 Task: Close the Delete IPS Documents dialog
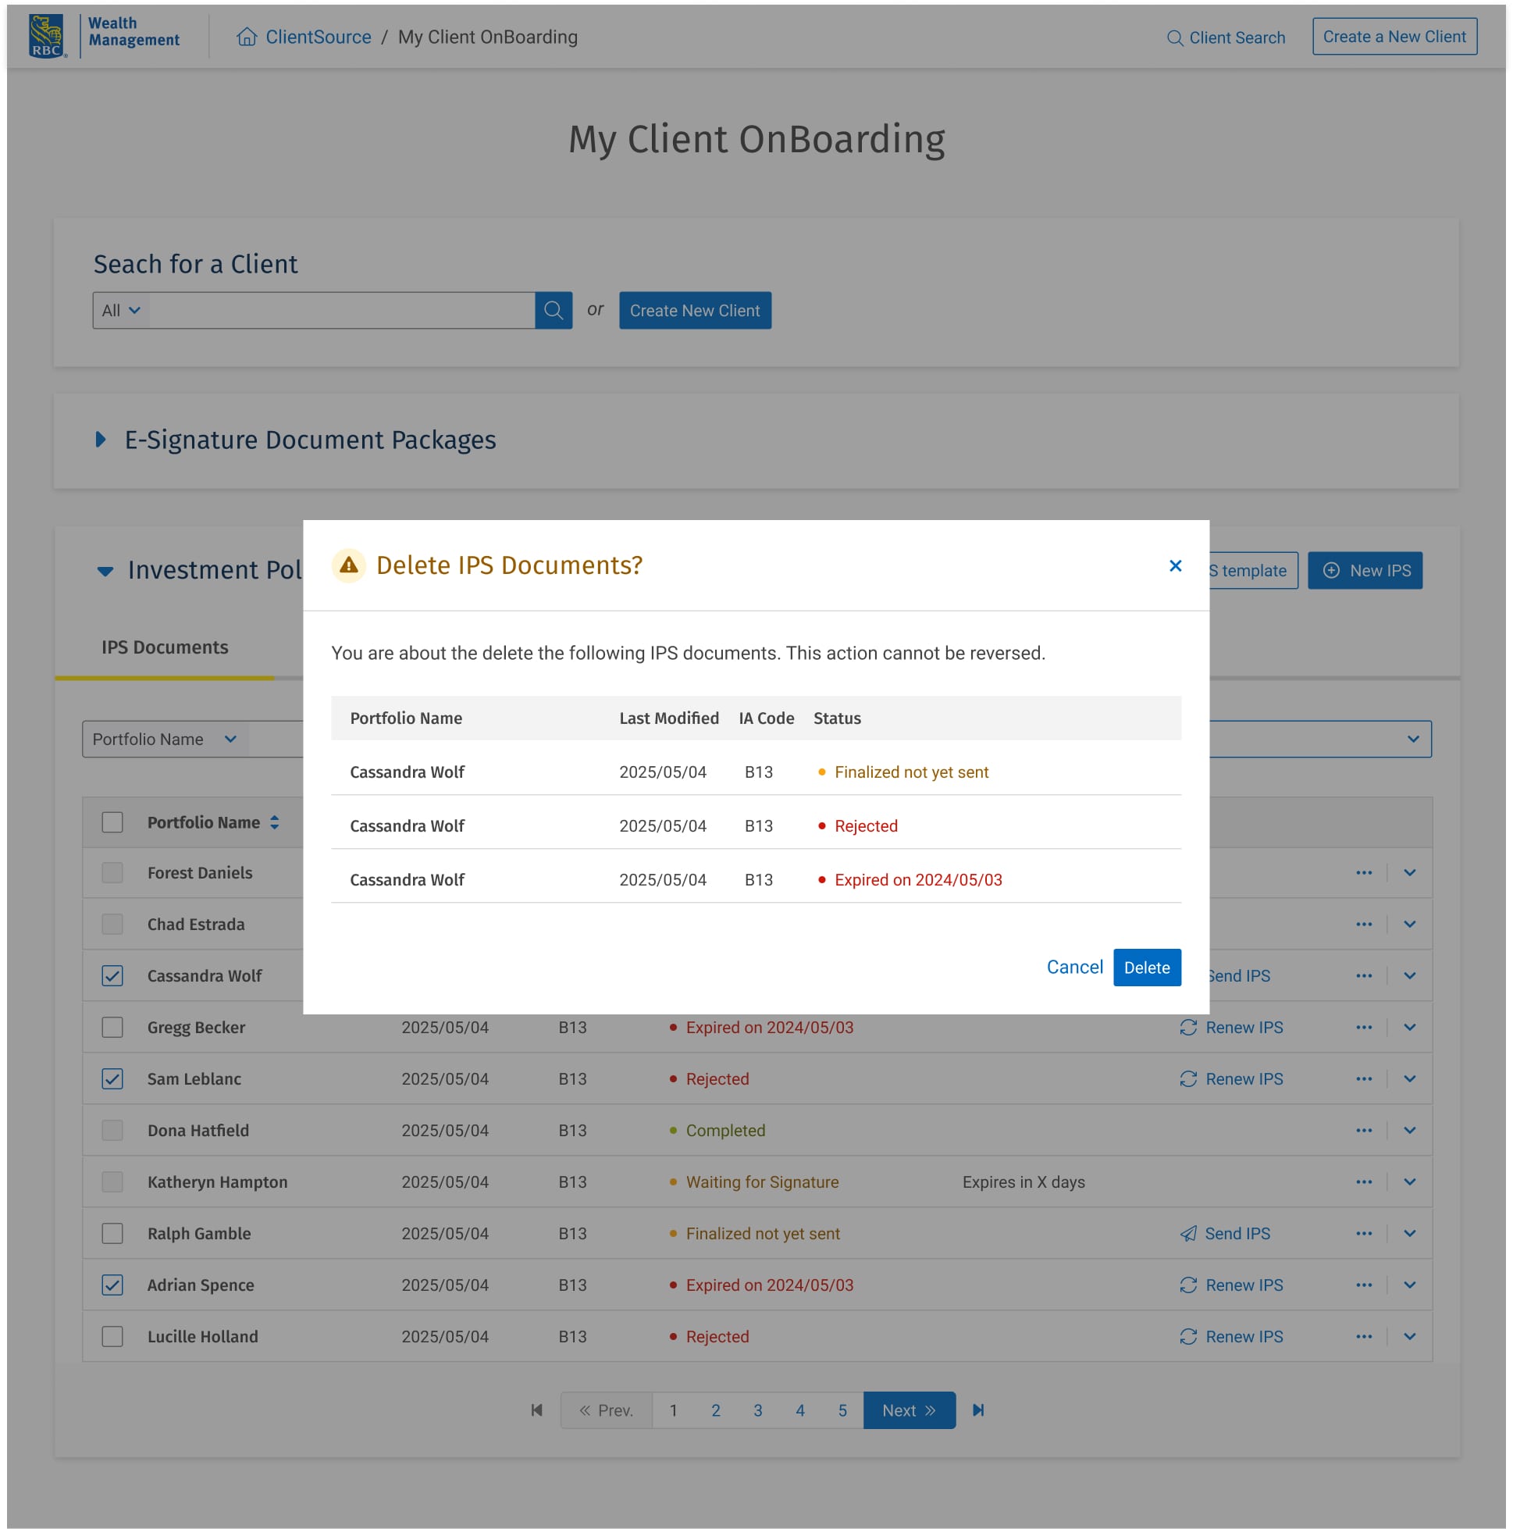(x=1175, y=566)
